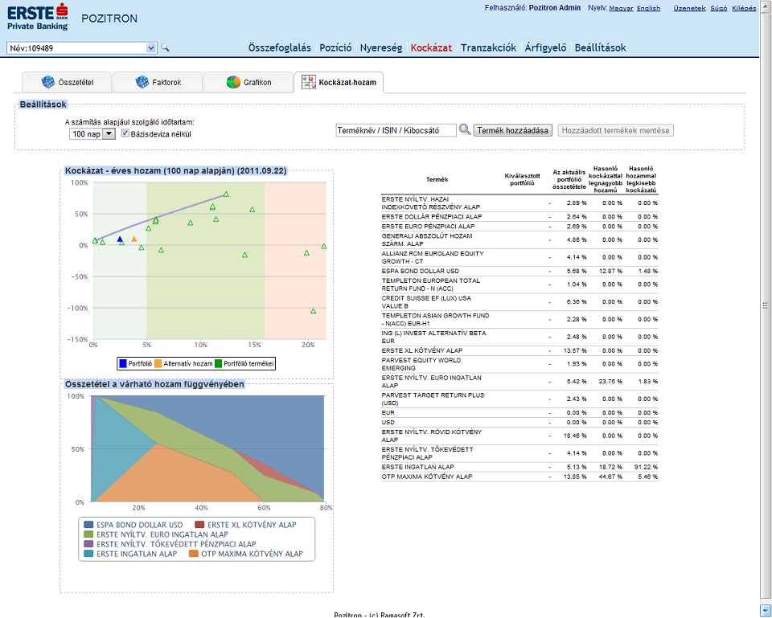
Task: Click the ESPA BOND DOLLAR USD table row
Action: 519,271
